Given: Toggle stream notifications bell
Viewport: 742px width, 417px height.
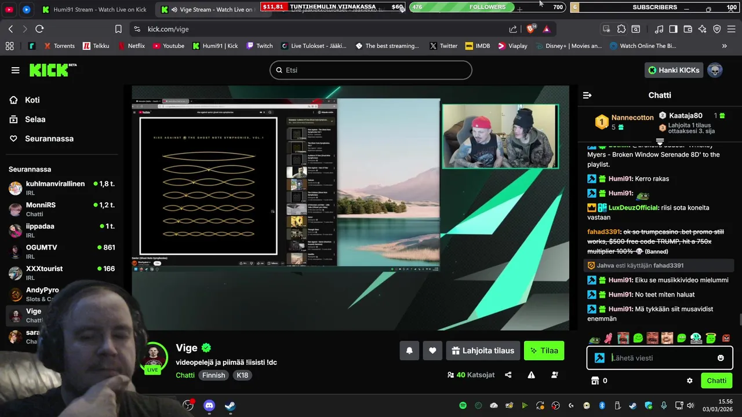Looking at the screenshot, I should click(x=409, y=350).
